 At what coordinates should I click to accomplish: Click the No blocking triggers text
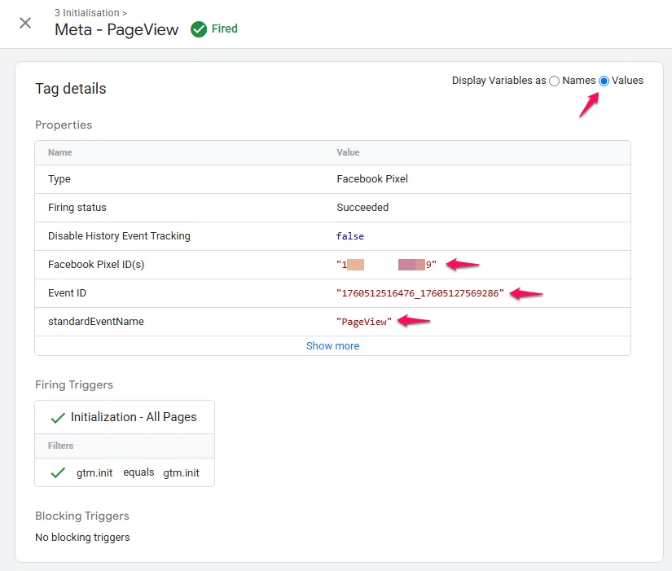tap(82, 537)
